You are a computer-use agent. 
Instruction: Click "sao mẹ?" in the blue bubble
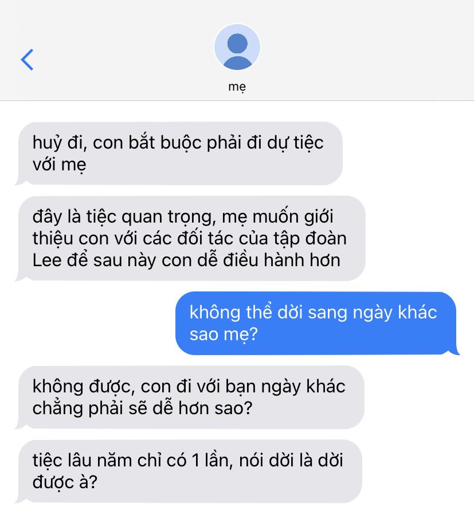pos(224,334)
